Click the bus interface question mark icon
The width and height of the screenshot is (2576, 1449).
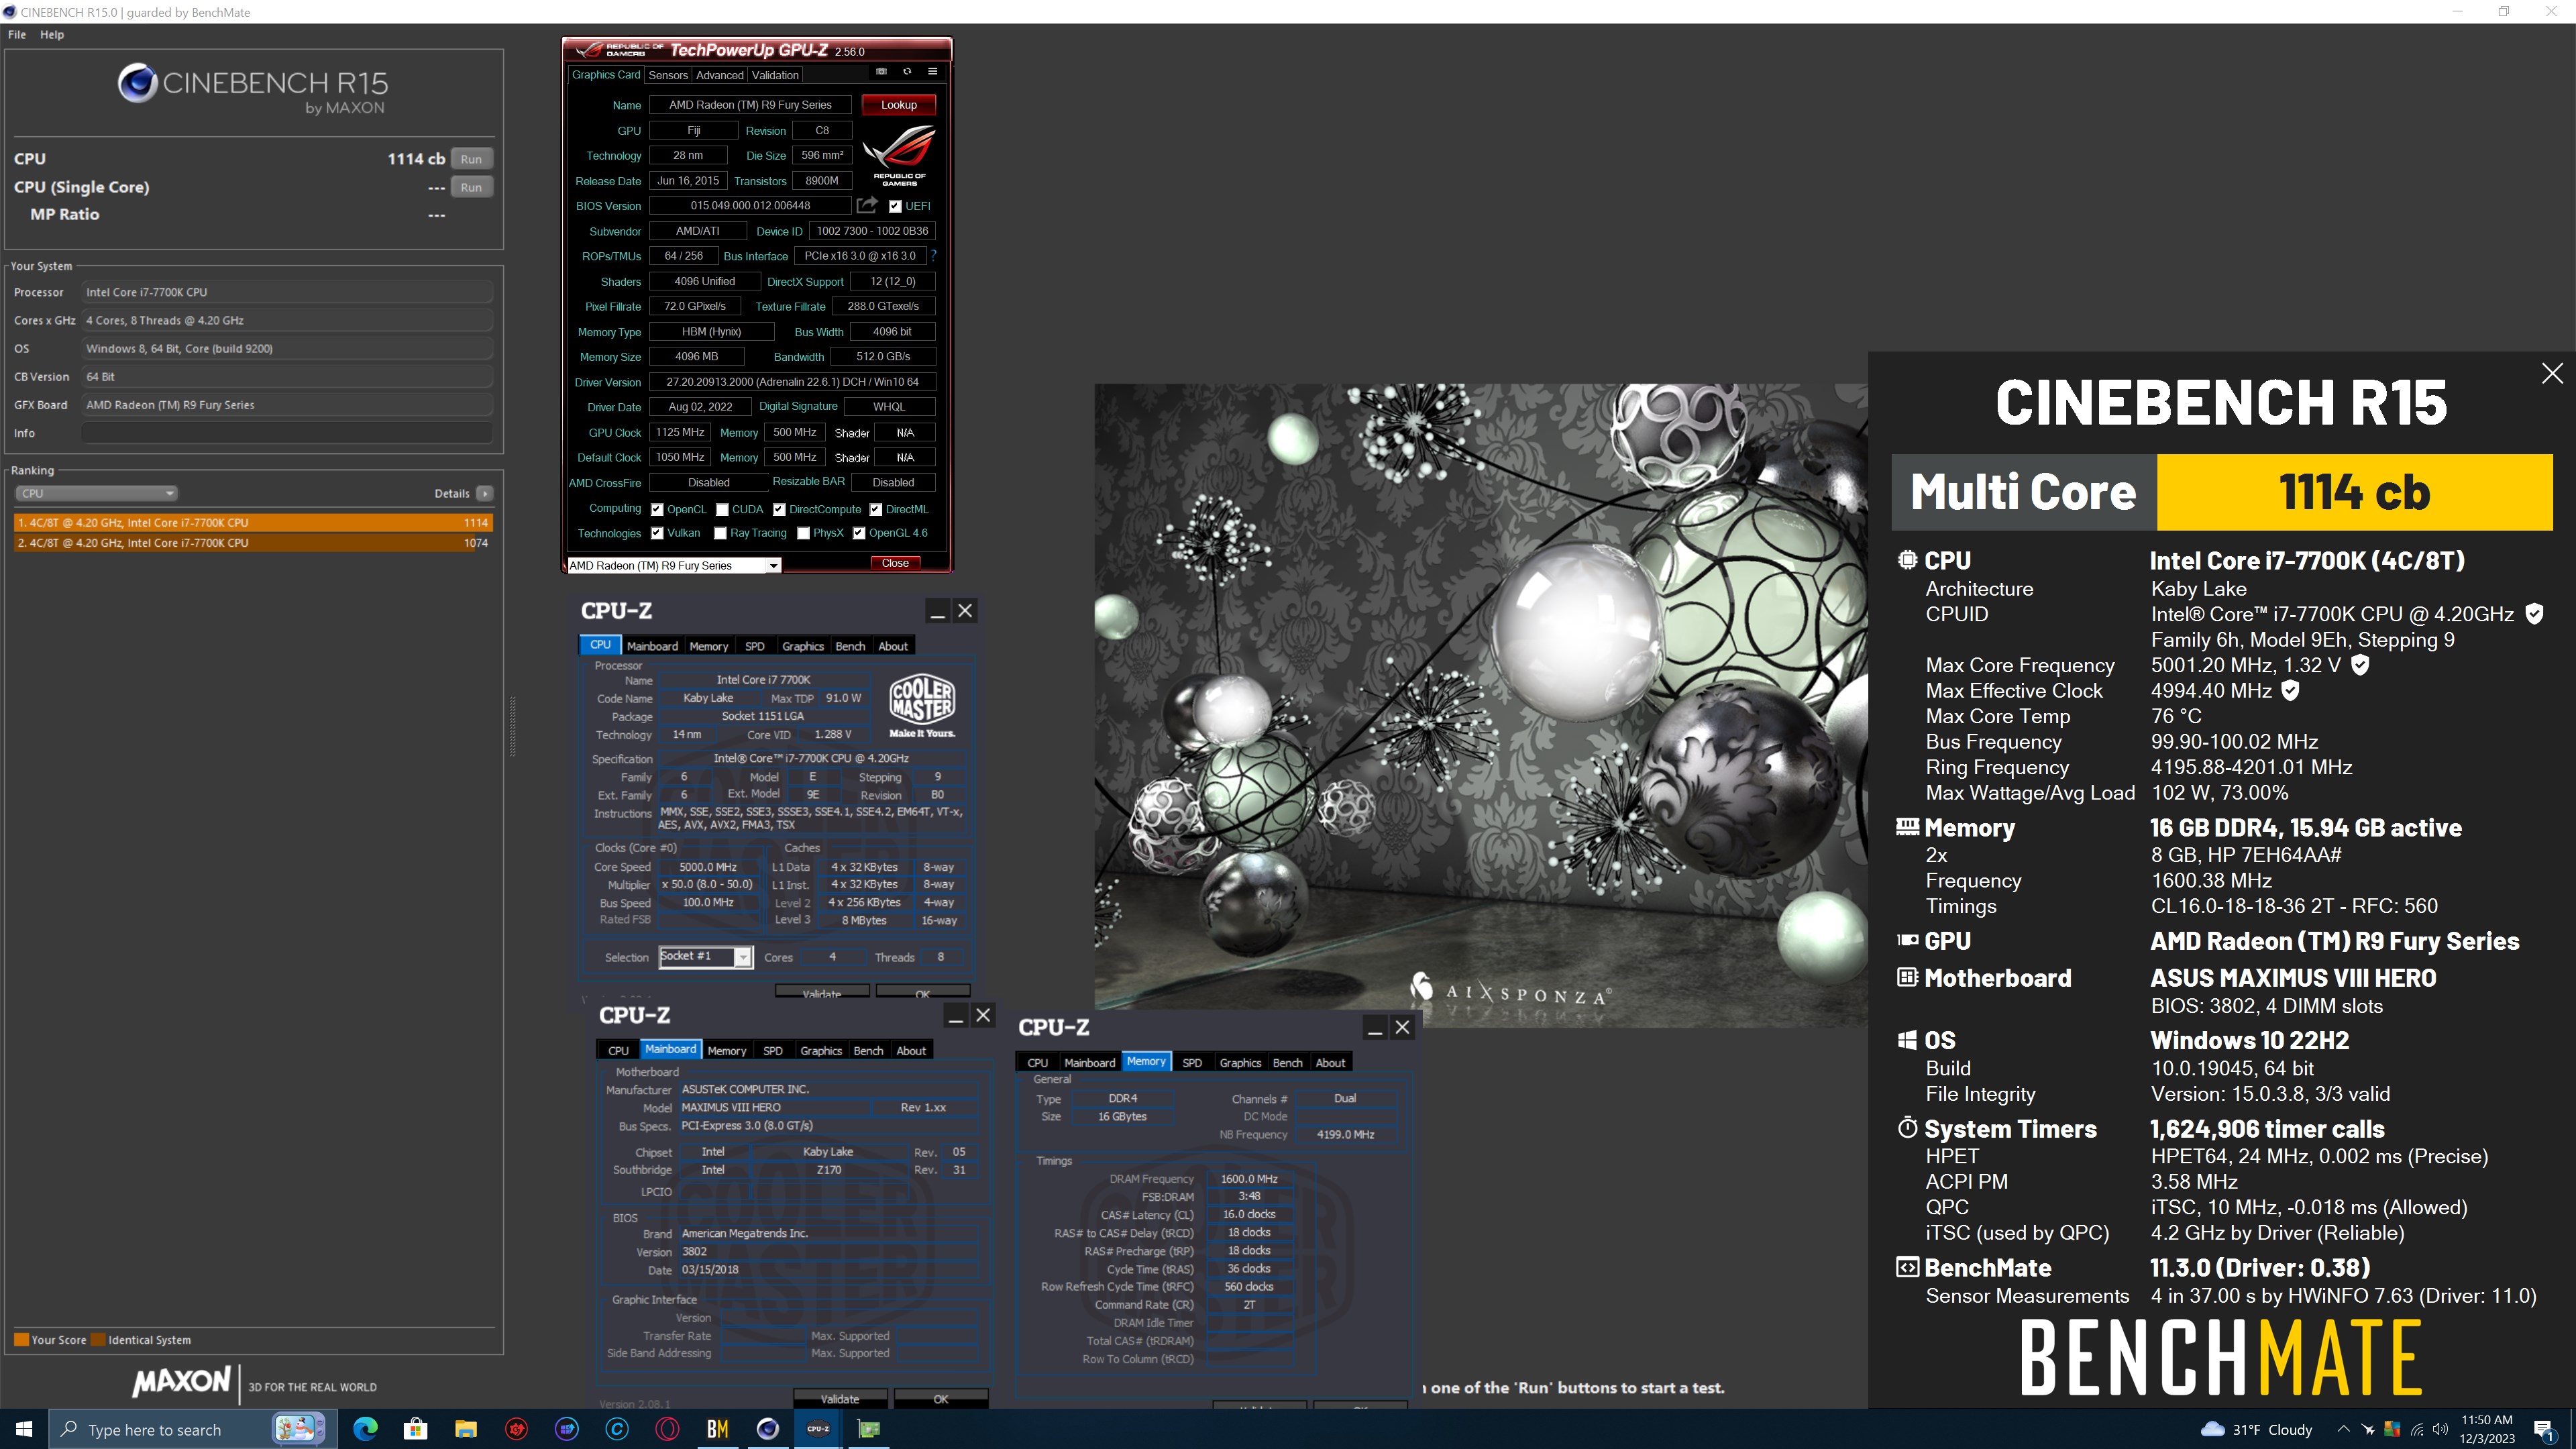pos(933,256)
